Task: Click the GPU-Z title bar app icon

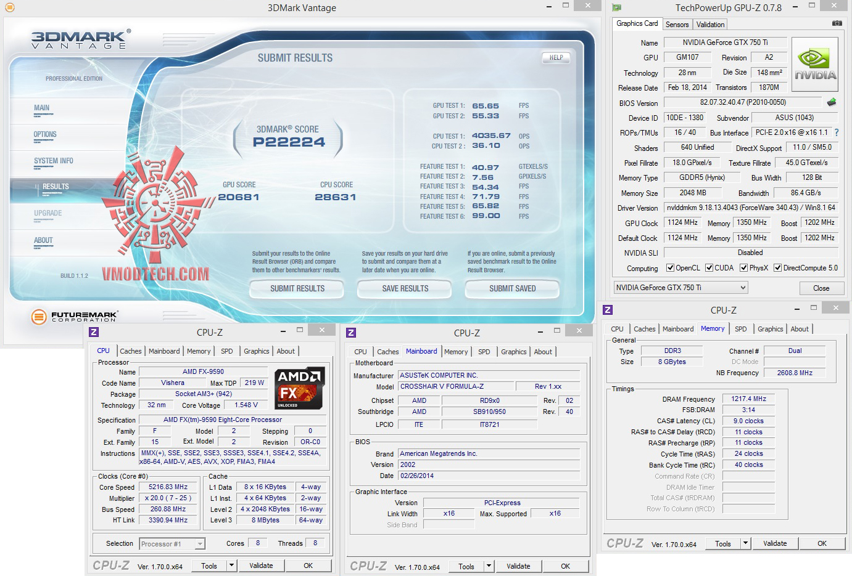Action: tap(616, 7)
